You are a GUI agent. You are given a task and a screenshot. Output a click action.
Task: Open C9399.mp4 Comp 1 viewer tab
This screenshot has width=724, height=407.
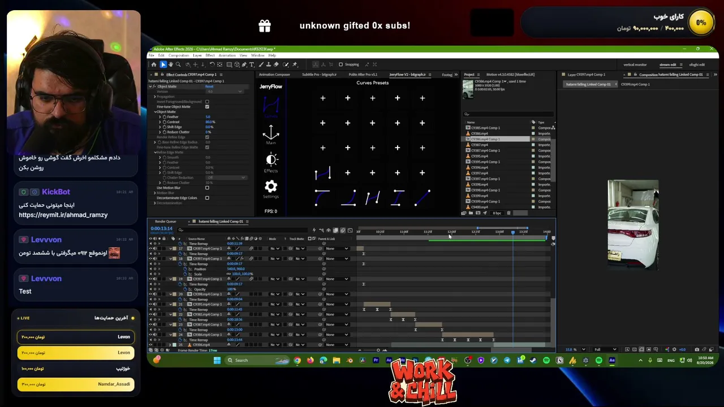[635, 84]
